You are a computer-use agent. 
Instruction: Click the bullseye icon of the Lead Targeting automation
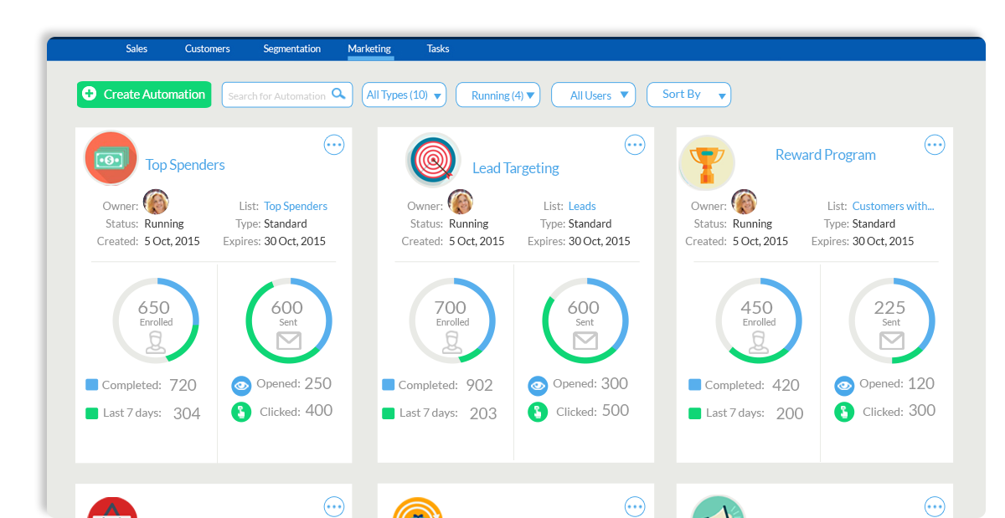click(434, 159)
